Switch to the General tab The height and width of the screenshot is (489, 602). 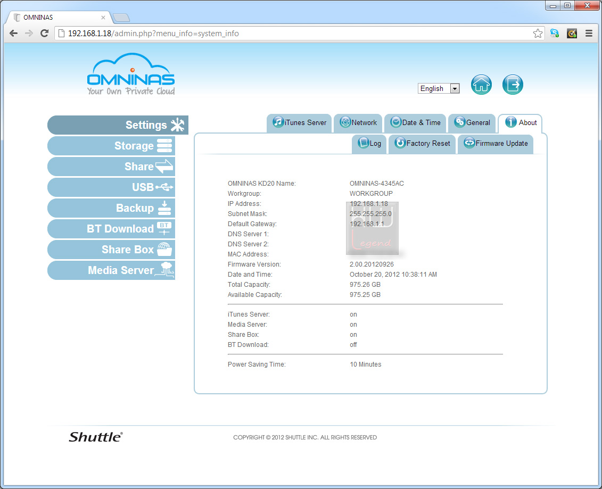point(472,123)
